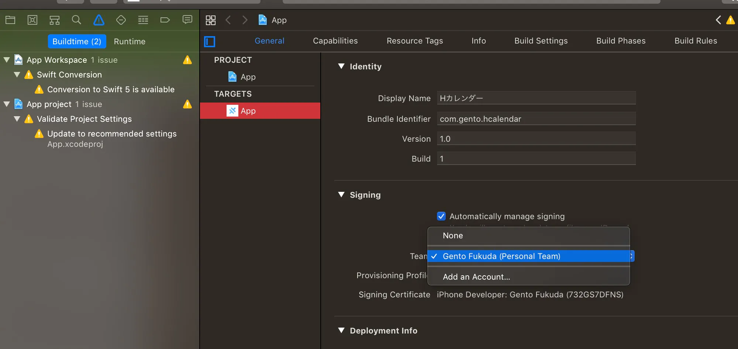Open the Project navigator folder icon
Image resolution: width=738 pixels, height=349 pixels.
tap(10, 20)
